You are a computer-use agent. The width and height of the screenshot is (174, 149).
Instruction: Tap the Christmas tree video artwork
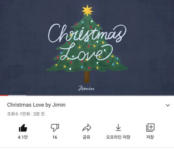(x=87, y=44)
